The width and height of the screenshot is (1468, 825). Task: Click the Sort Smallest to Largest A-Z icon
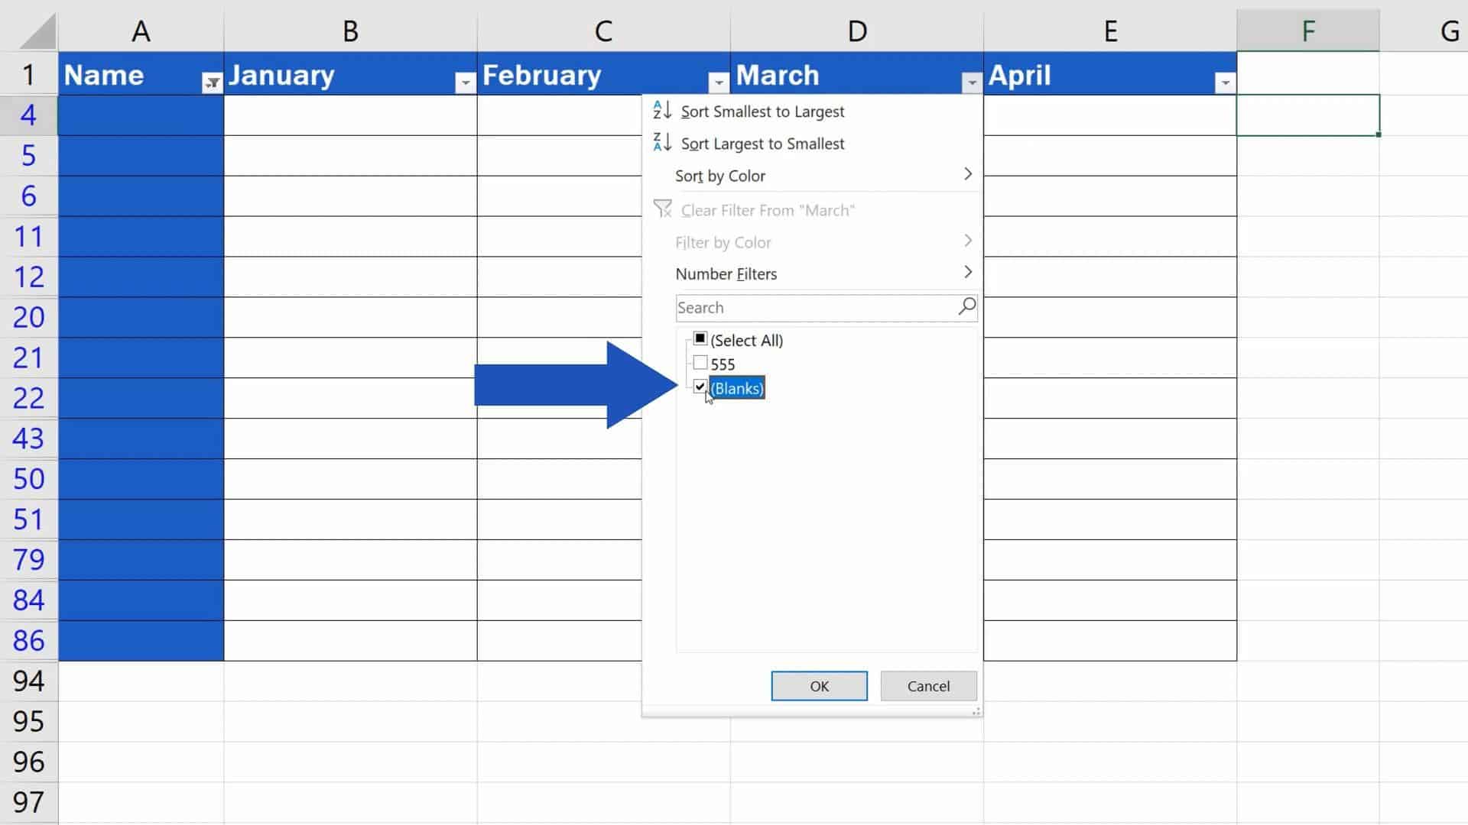(x=661, y=111)
